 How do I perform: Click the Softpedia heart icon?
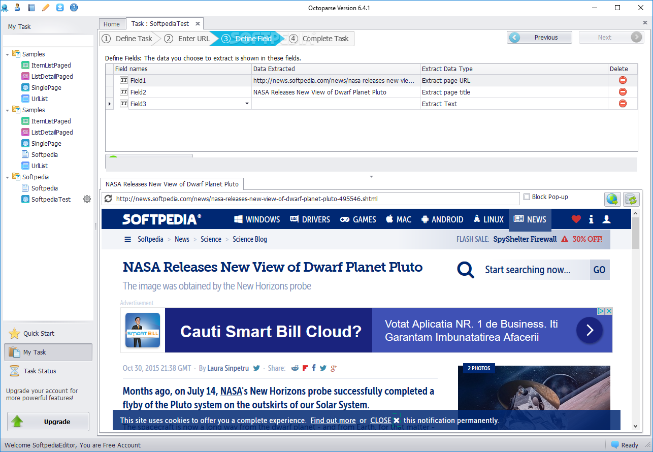tap(576, 219)
